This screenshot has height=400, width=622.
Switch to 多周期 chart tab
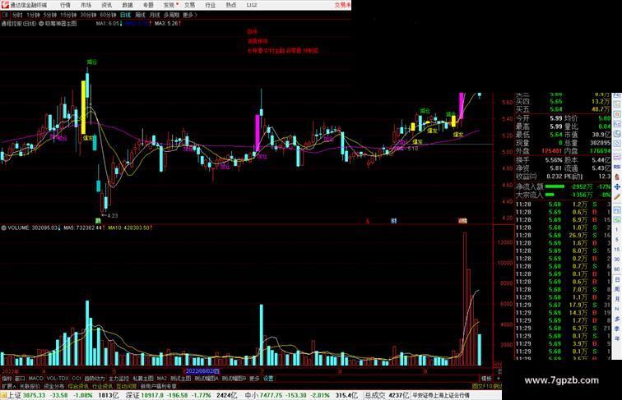[171, 15]
